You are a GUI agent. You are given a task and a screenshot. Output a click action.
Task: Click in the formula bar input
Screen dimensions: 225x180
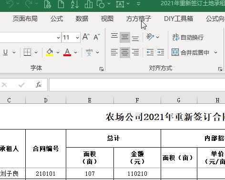tap(137, 85)
